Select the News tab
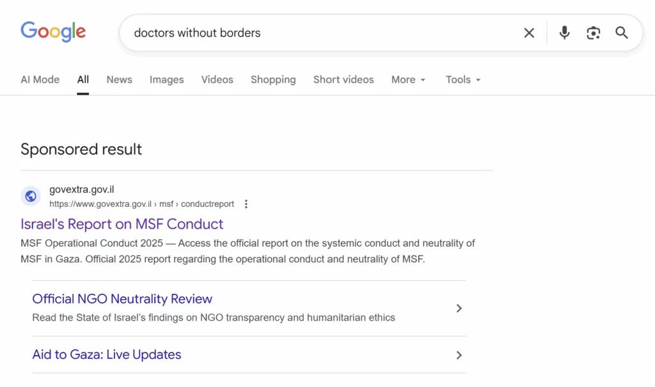This screenshot has height=387, width=655. click(119, 80)
